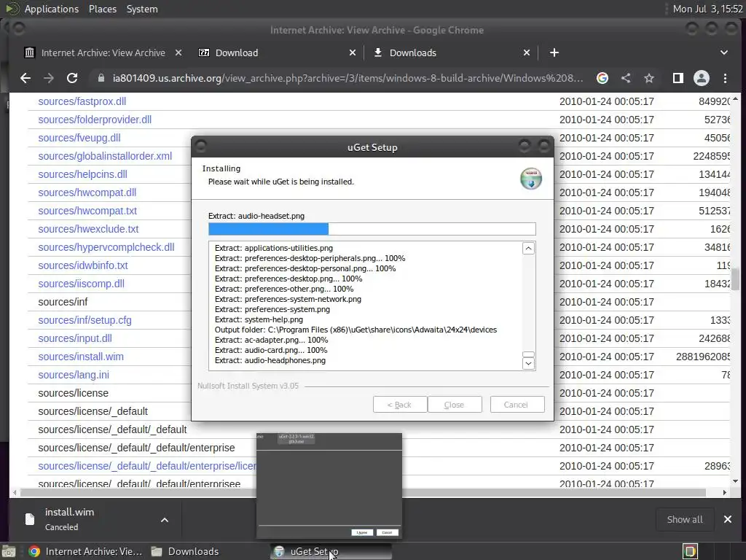Click the site lock icon in address bar
Viewport: 746px width, 560px height.
pos(101,78)
